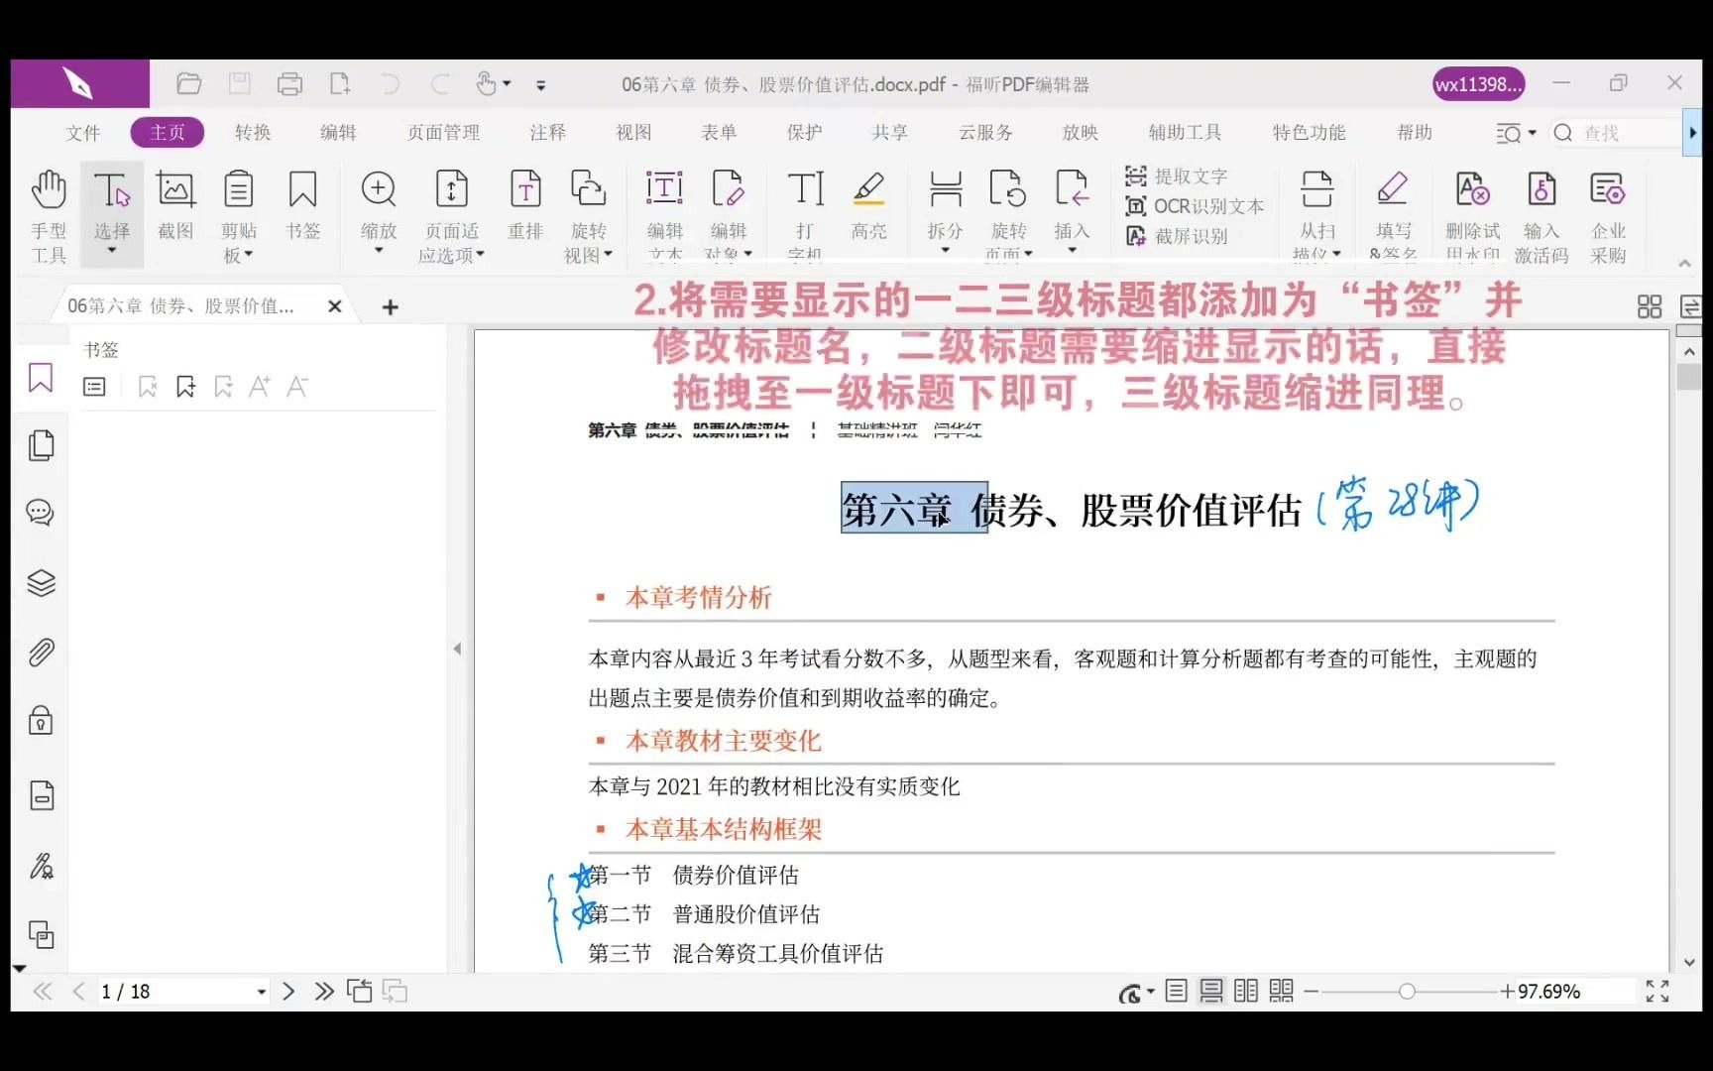Go to next page arrow
The image size is (1713, 1071).
[288, 992]
